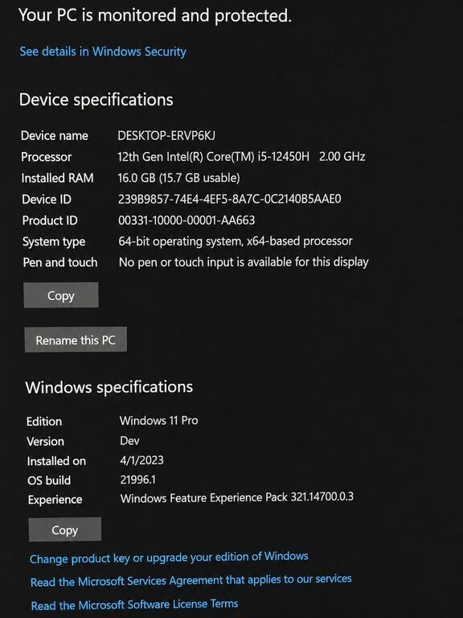Click the System type 64-bit value
Screen dimensions: 463x618
[236, 241]
